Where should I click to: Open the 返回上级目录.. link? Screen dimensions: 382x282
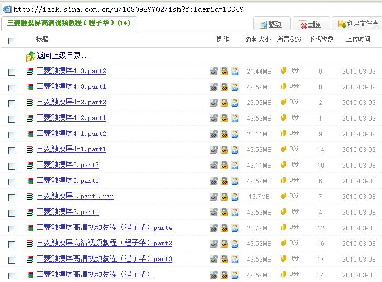tap(62, 56)
